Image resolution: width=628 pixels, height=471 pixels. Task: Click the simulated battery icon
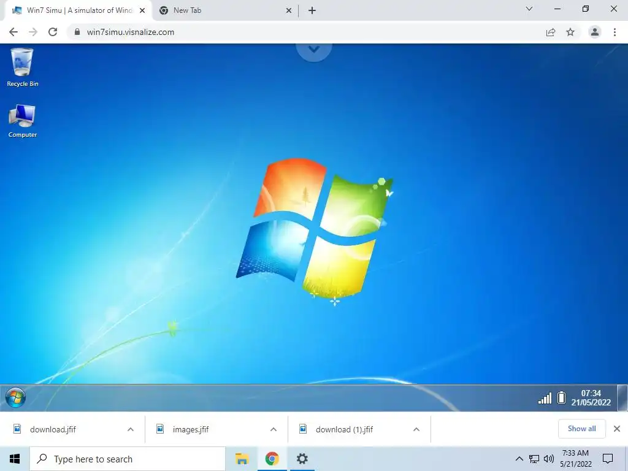pyautogui.click(x=562, y=397)
